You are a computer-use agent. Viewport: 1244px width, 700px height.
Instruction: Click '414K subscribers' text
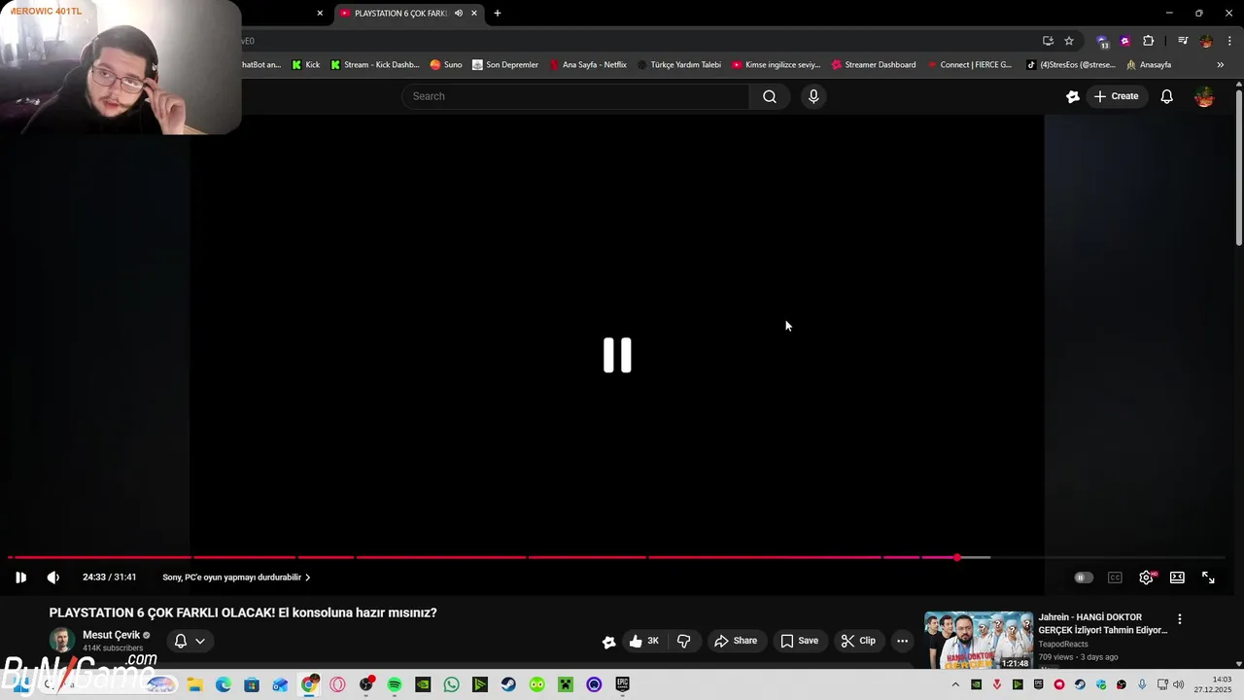[x=113, y=648]
